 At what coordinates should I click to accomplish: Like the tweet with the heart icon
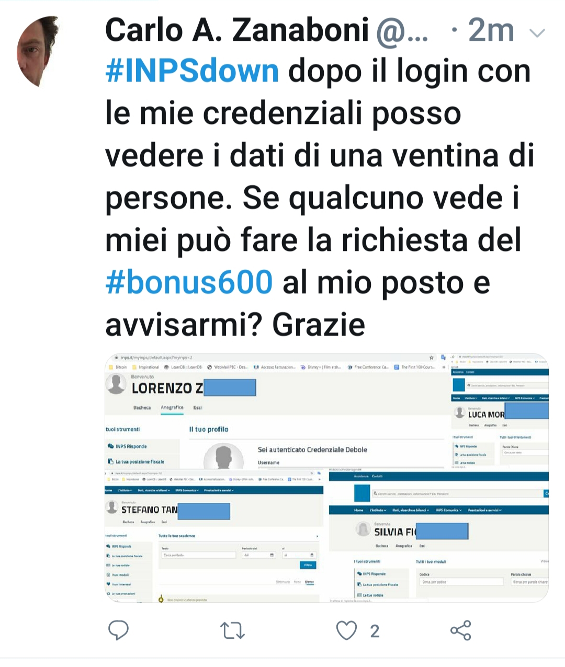(x=346, y=630)
